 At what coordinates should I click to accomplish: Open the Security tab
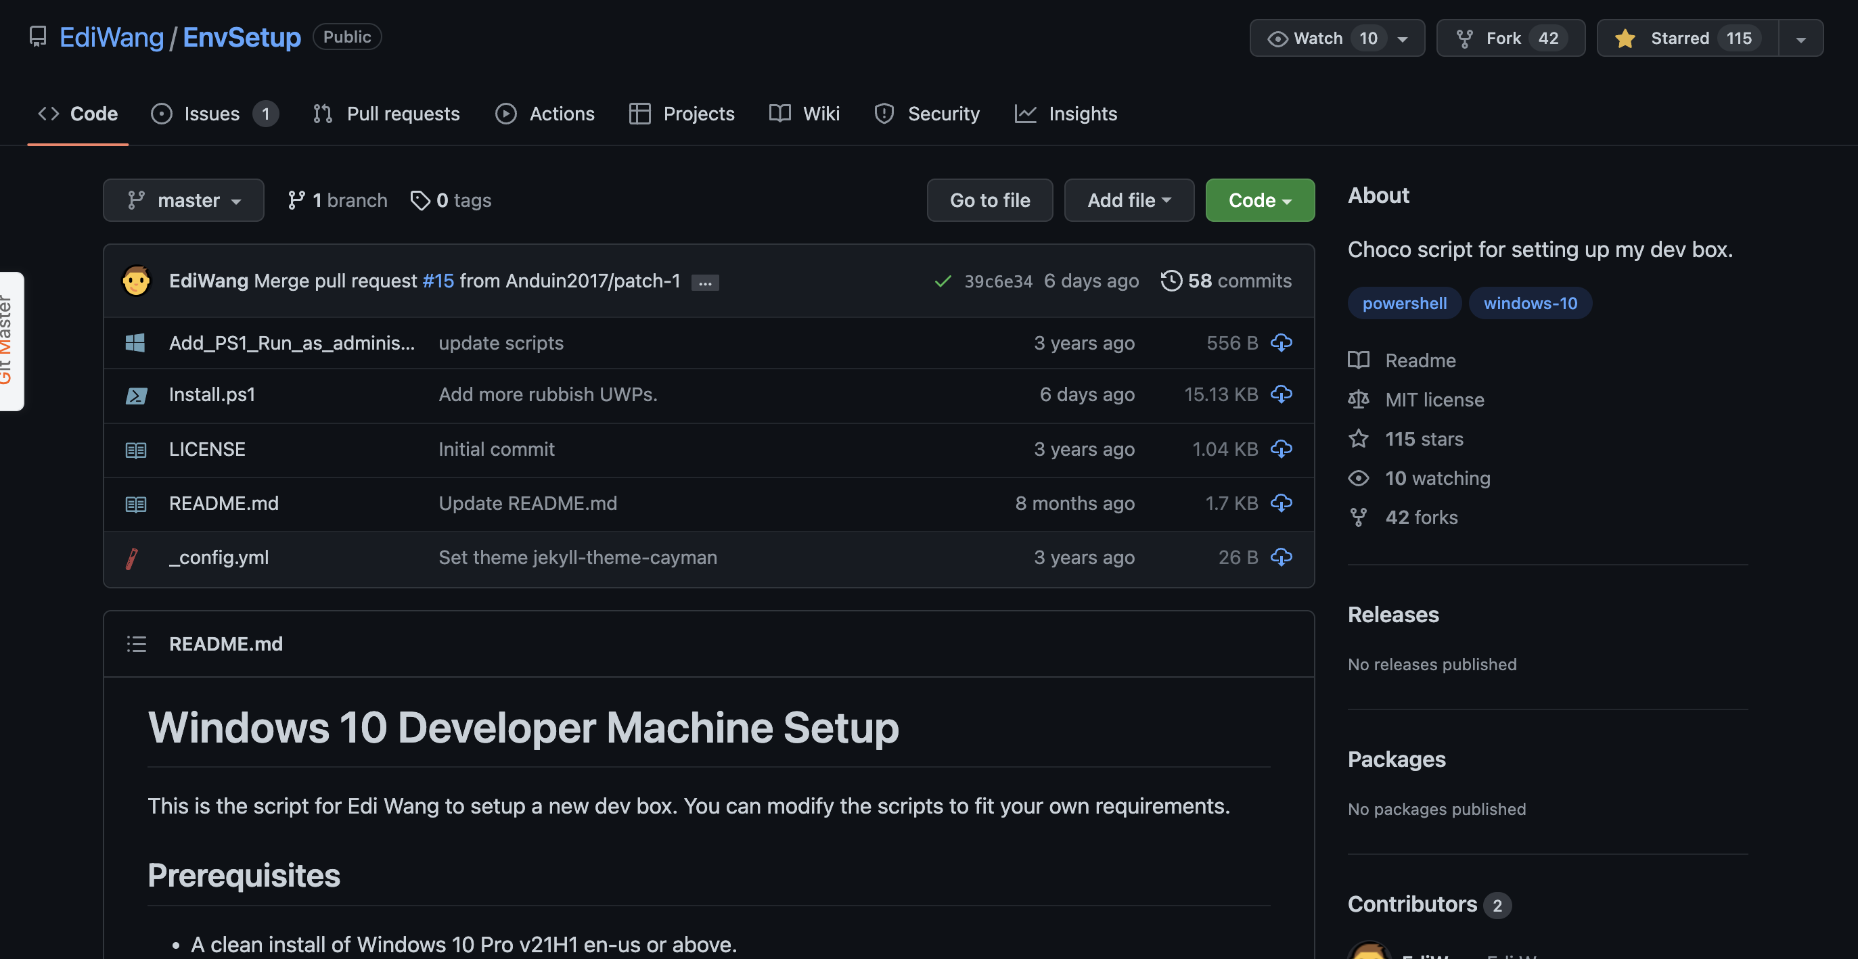pos(927,113)
